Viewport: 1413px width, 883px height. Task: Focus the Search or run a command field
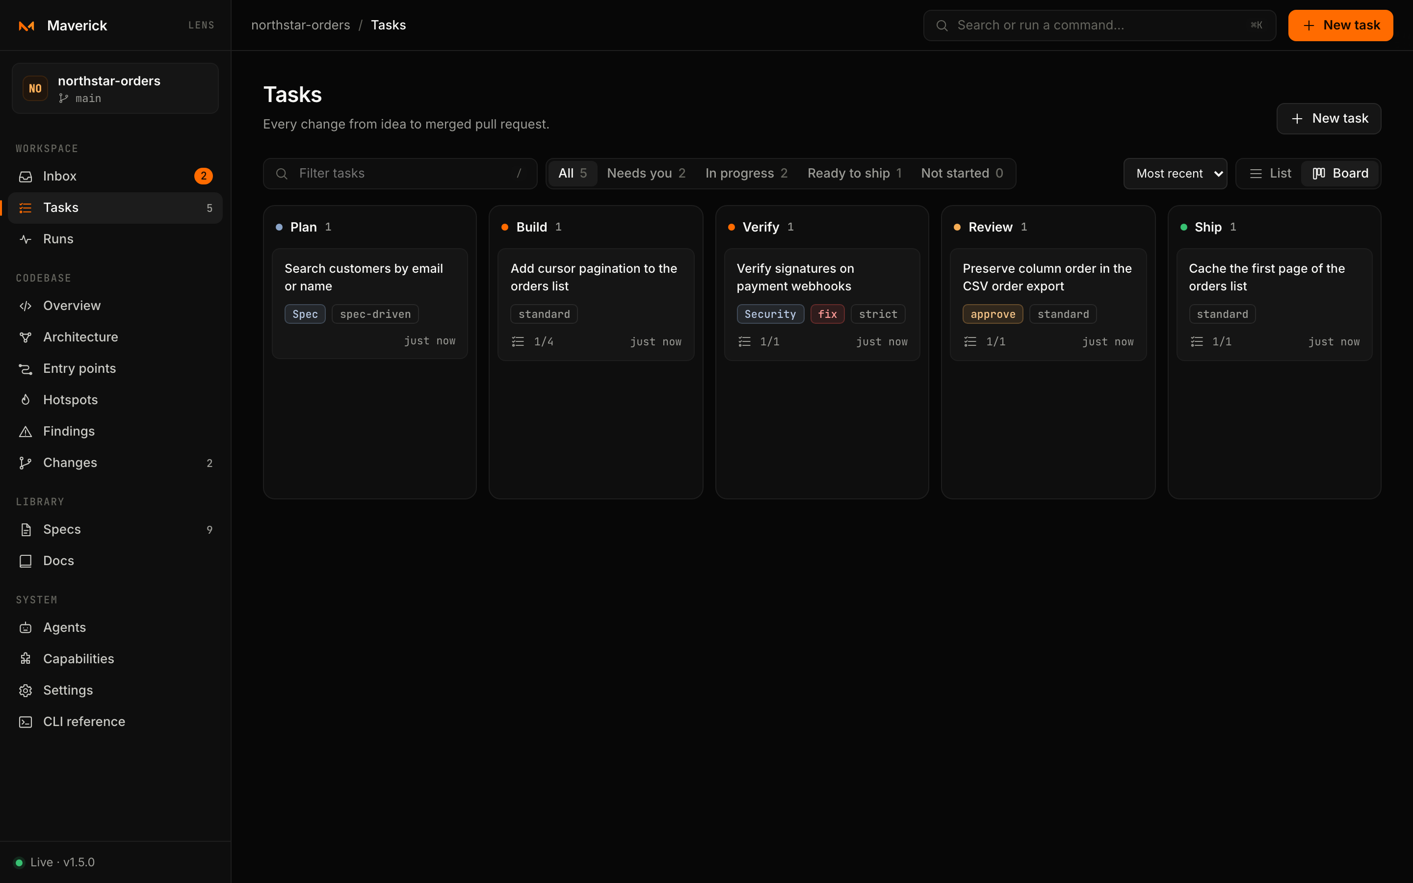click(1099, 26)
